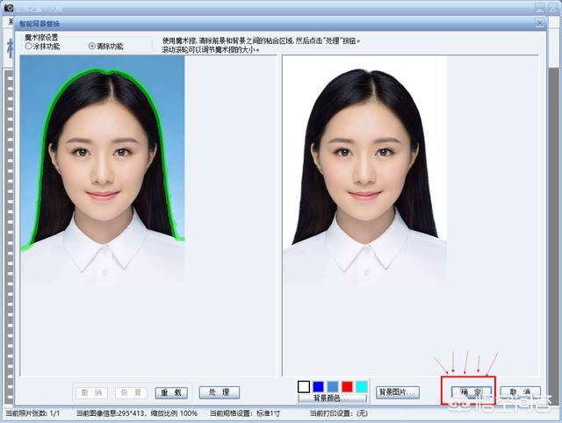Click status text 当前打印设置: (无)
Screen dimensions: 562x423
pos(339,413)
